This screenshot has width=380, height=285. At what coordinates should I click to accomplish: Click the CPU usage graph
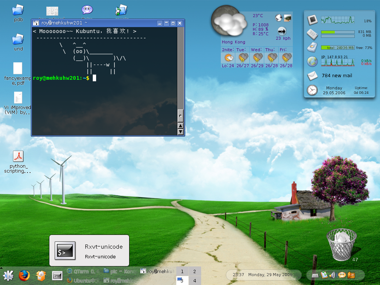pyautogui.click(x=338, y=20)
